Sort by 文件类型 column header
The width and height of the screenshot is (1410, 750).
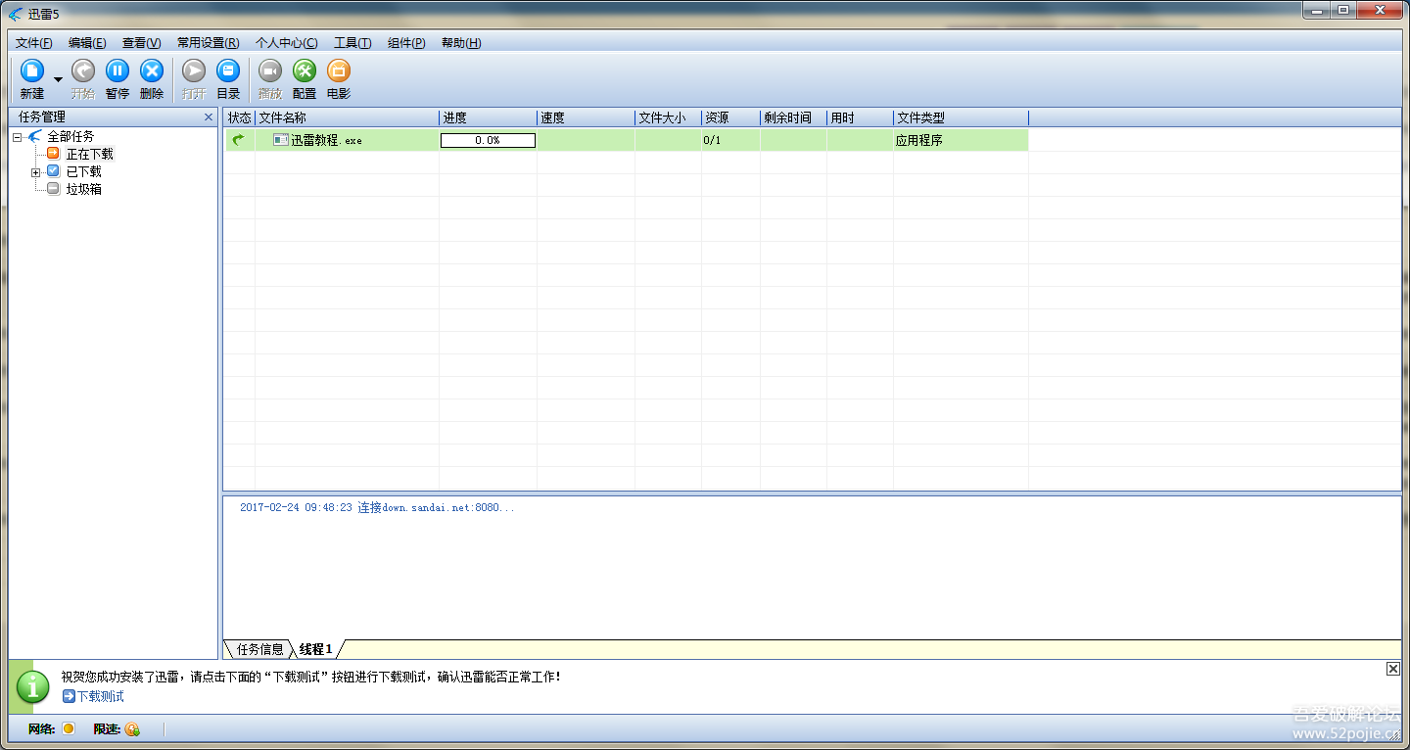click(961, 117)
